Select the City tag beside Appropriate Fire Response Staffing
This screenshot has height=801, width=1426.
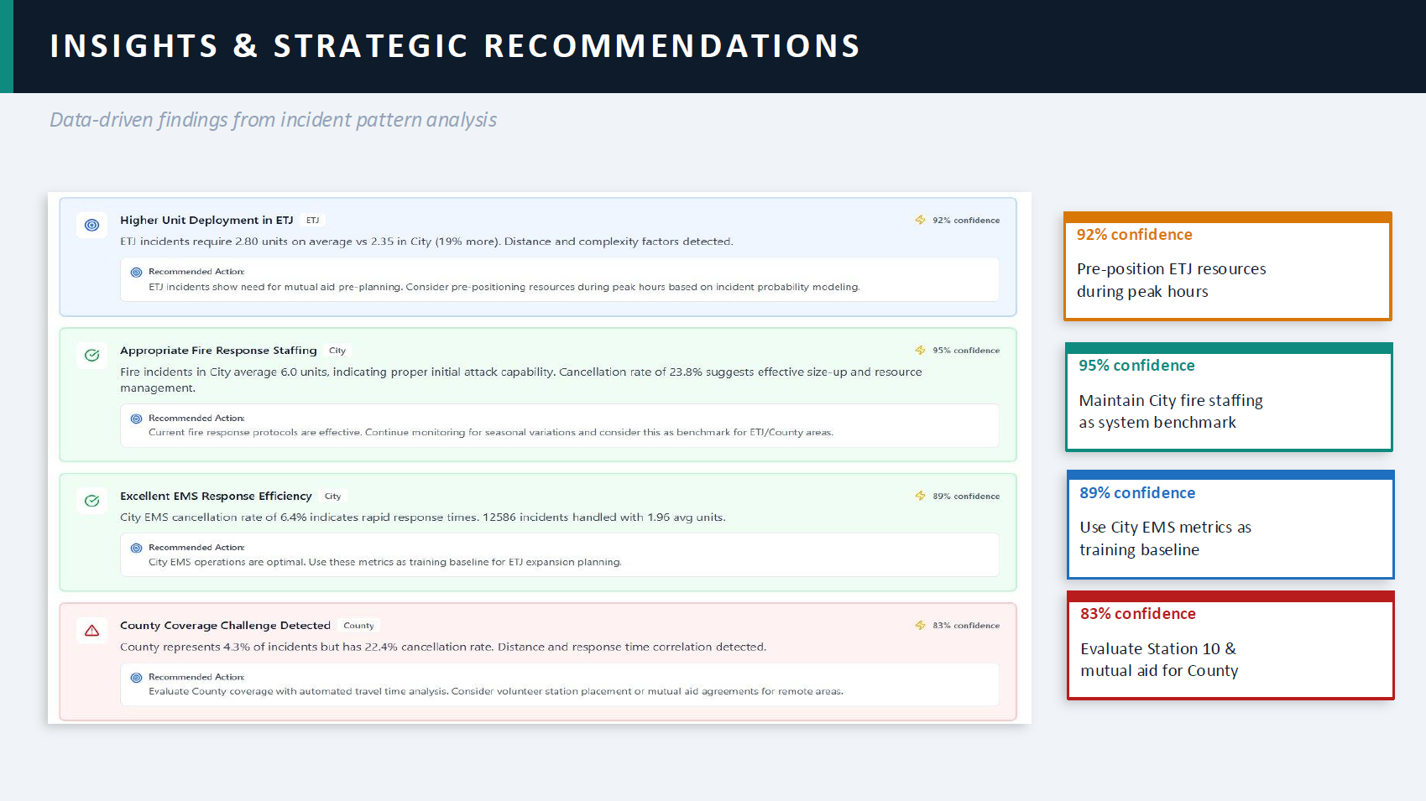(337, 351)
